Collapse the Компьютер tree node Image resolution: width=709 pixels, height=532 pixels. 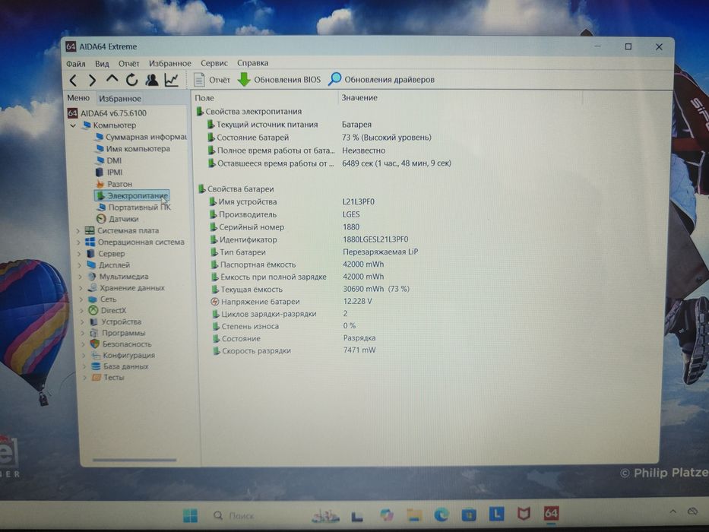[x=73, y=125]
